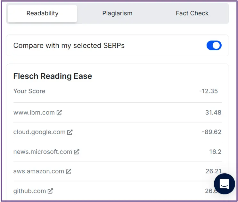238x202 pixels.
Task: Click external link icon next to cloud.google.com
Action: coord(70,132)
